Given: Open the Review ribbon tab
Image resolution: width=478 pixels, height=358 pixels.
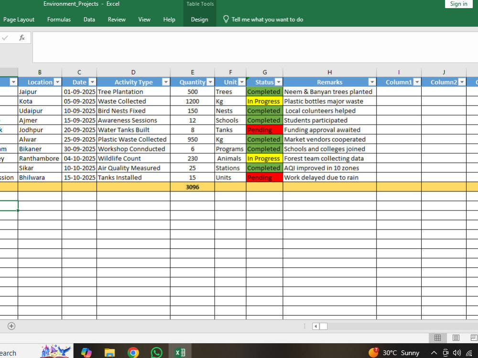Looking at the screenshot, I should (117, 20).
